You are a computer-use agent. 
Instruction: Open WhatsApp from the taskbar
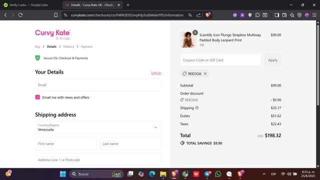pyautogui.click(x=218, y=174)
